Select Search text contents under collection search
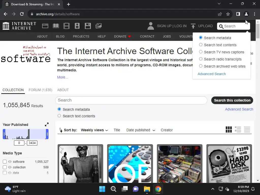Viewport: 260px width, 195px height. click(59, 116)
